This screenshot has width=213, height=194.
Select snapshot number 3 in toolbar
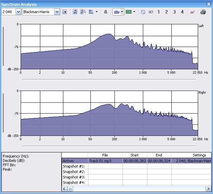(174, 12)
